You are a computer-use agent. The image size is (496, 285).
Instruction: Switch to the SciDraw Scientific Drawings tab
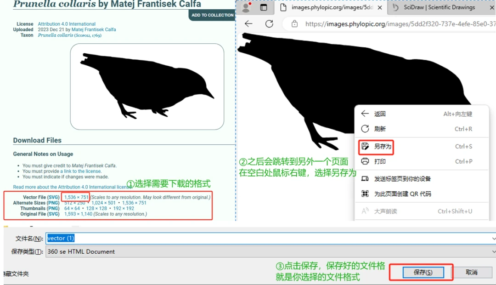pyautogui.click(x=439, y=7)
